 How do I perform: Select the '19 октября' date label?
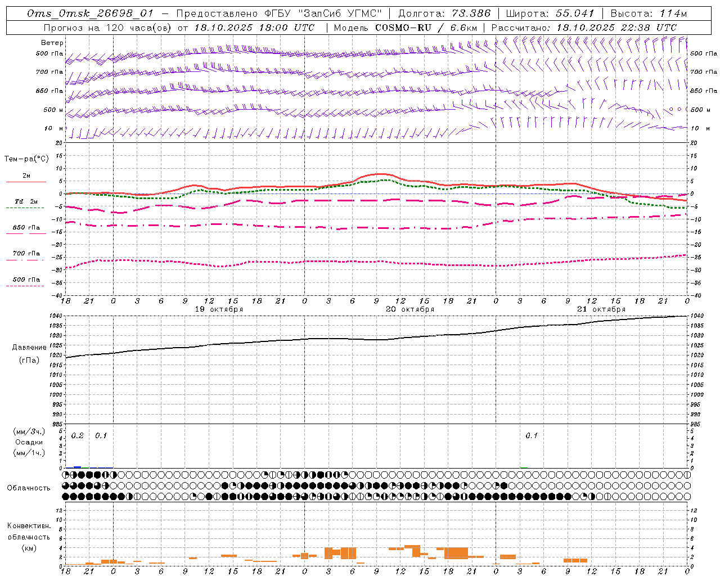(x=219, y=309)
